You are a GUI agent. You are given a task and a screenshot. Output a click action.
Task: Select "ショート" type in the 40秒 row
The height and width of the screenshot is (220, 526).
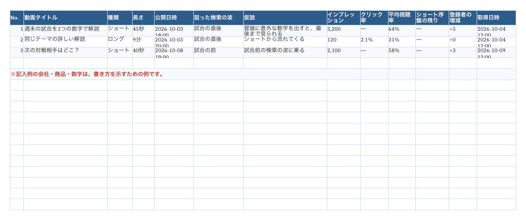[x=120, y=53]
